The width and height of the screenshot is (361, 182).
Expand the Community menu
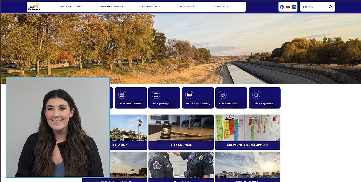click(151, 6)
